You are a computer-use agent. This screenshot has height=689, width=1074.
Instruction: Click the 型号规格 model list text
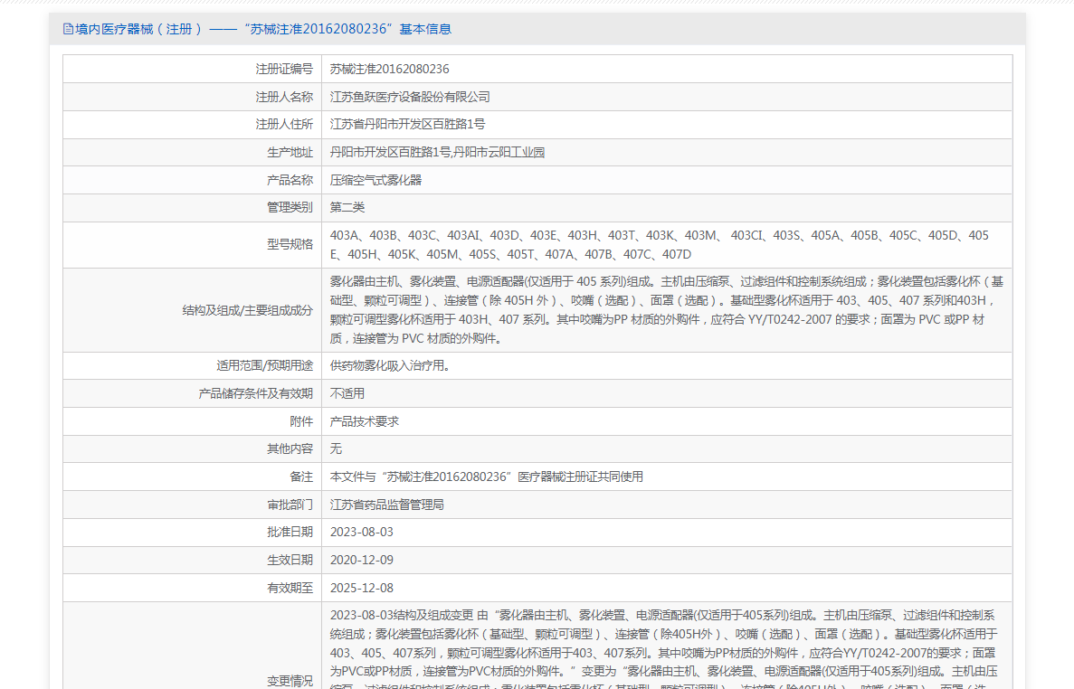(x=659, y=244)
